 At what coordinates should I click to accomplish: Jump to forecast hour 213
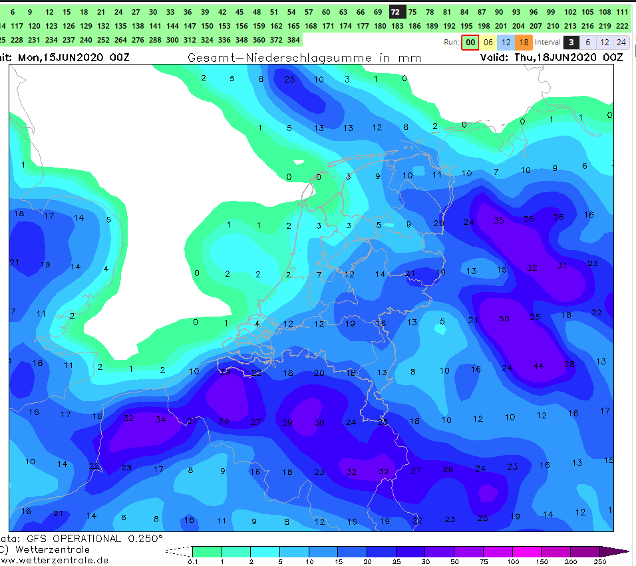[570, 26]
